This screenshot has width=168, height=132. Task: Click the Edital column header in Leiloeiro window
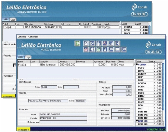24,61
